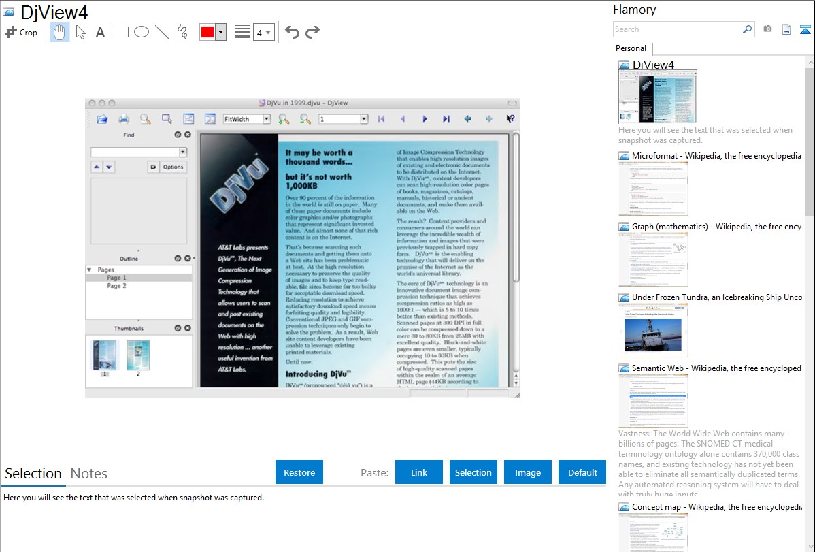Click the zoom in icon in DjView
The height and width of the screenshot is (552, 815).
pos(284,119)
